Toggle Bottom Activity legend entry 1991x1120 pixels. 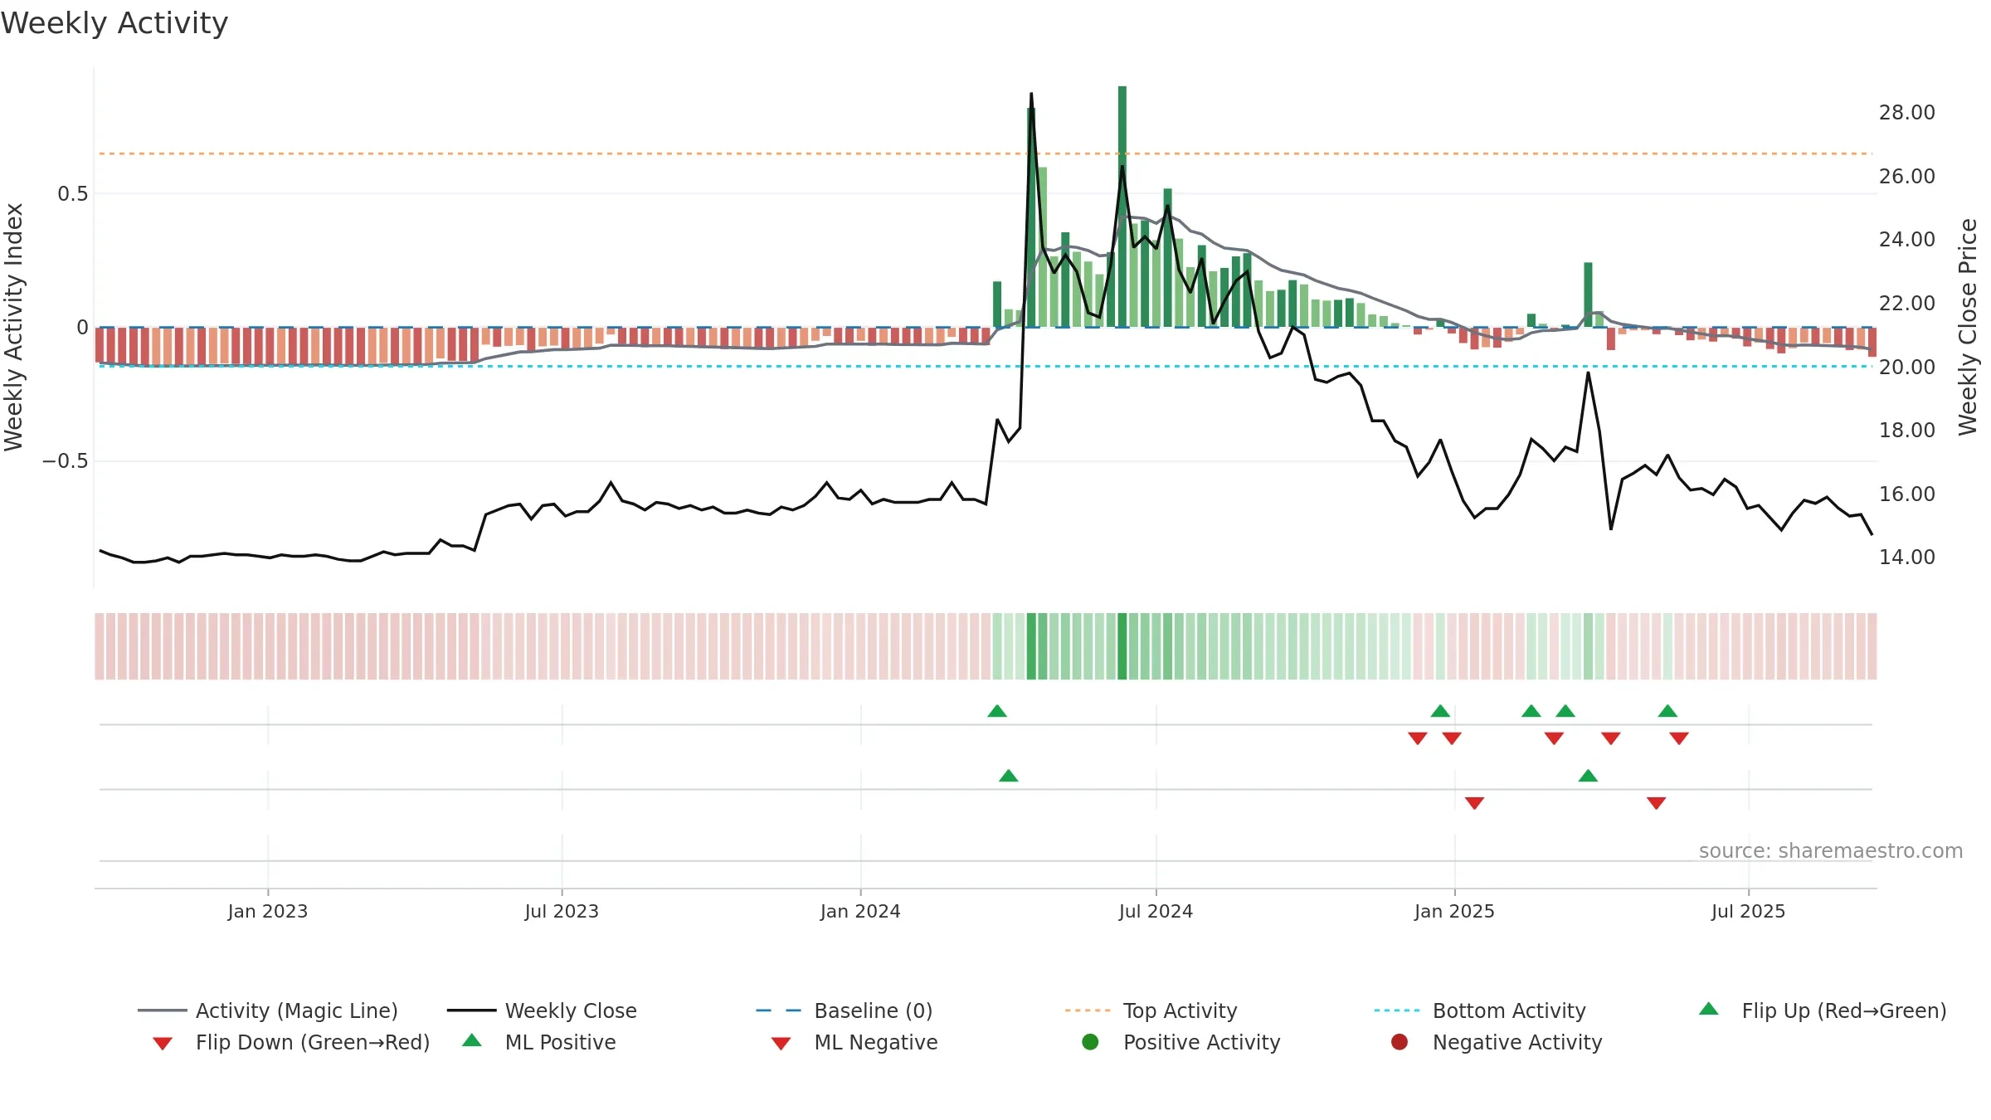coord(1480,1010)
